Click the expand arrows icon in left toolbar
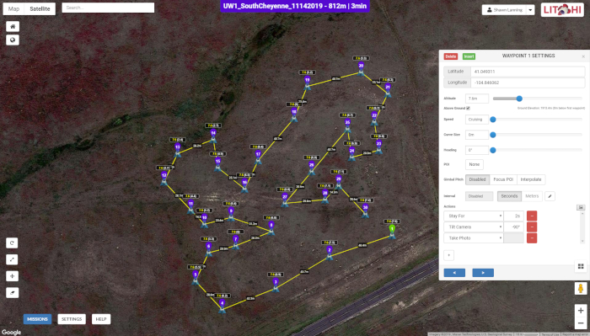Screen dimensions: 590x336 12,259
